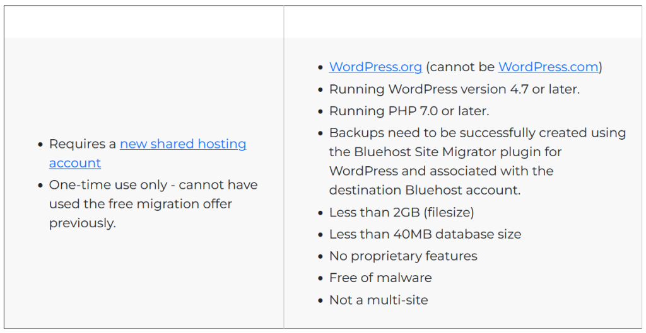Viewport: 646px width, 333px height.
Task: Click the 'One-time use only' bullet text
Action: (x=153, y=185)
